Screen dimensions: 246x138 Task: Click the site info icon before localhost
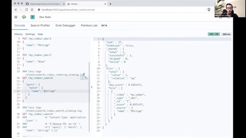pos(39,10)
